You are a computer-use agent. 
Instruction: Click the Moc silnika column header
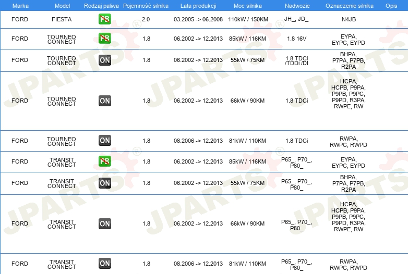247,6
